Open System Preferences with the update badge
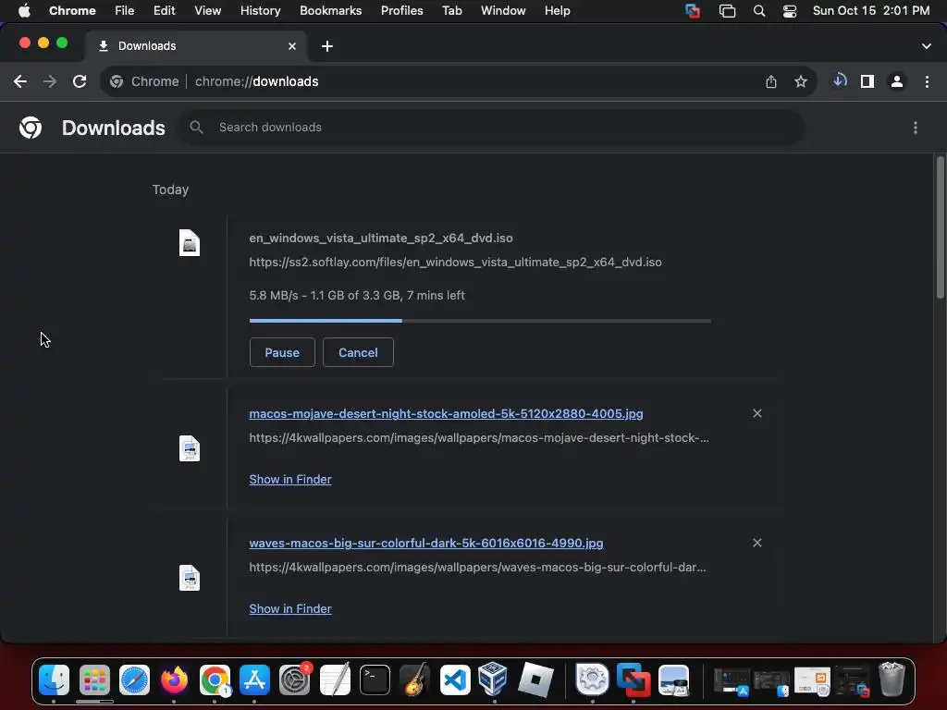Screen dimensions: 947x710 pos(295,679)
